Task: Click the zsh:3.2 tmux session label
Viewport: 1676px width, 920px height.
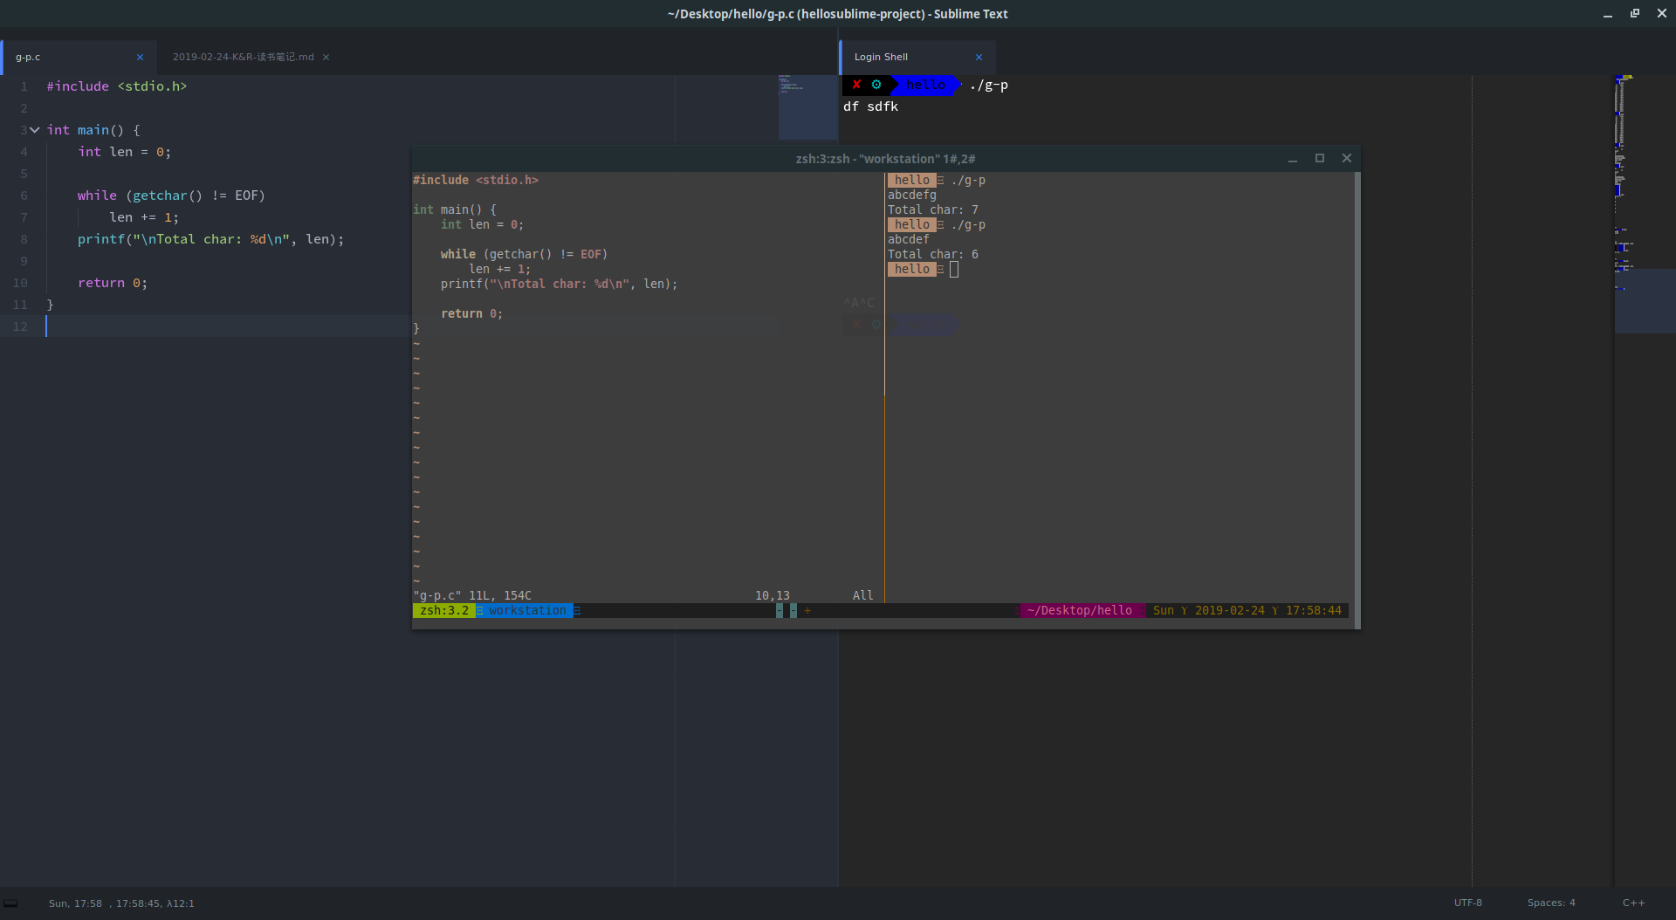Action: coord(444,611)
